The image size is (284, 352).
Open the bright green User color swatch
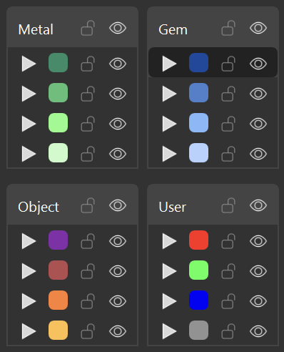coord(198,270)
